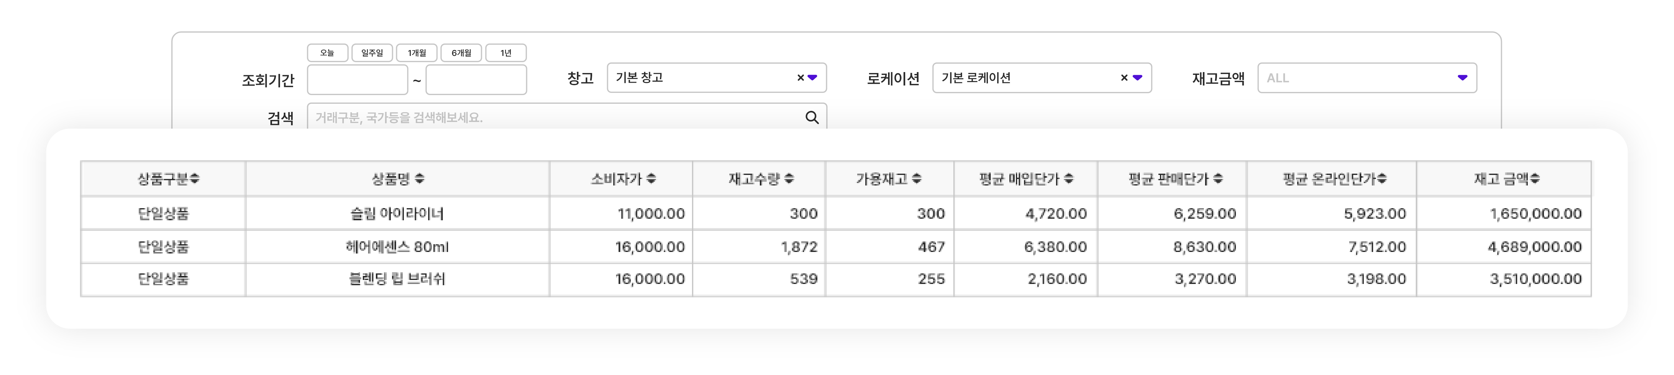Click the 7,512.00 online price cell
This screenshot has width=1674, height=375.
[1331, 247]
